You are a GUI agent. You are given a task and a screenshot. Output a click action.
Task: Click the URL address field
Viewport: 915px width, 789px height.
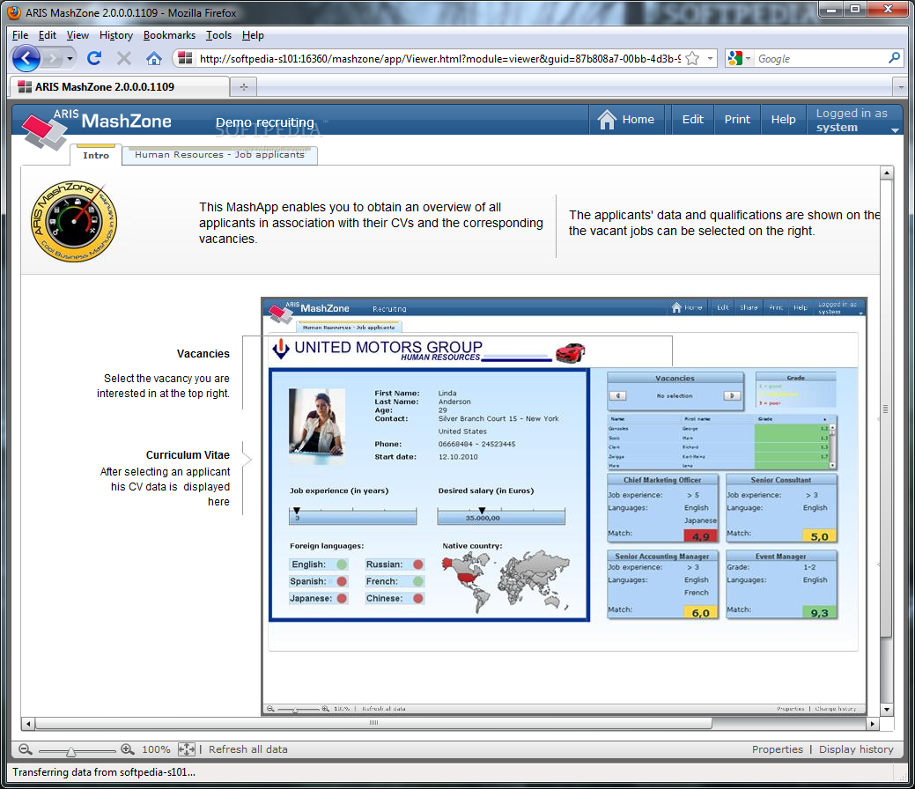[439, 58]
